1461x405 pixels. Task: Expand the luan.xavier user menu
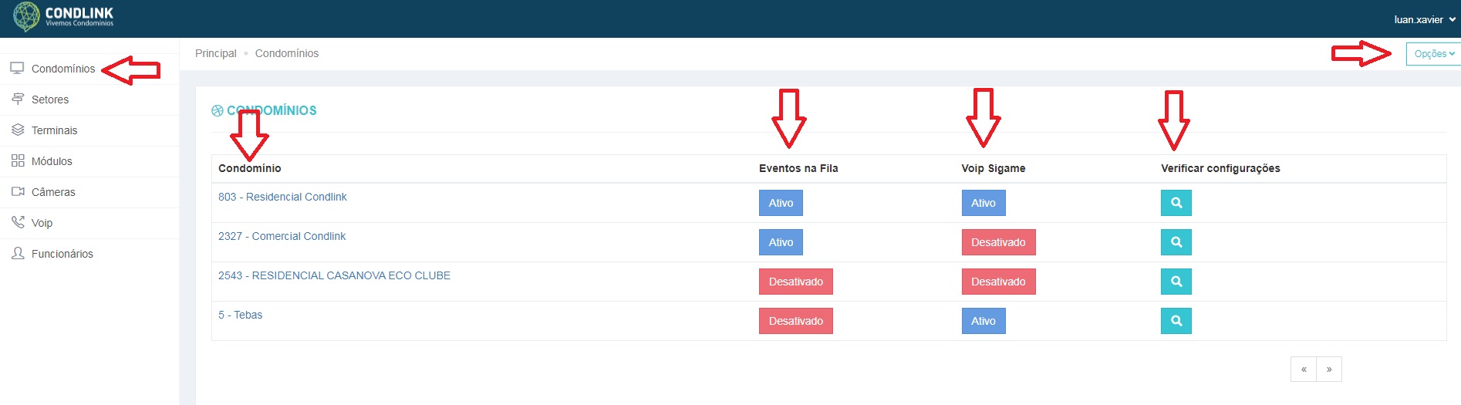(x=1425, y=20)
